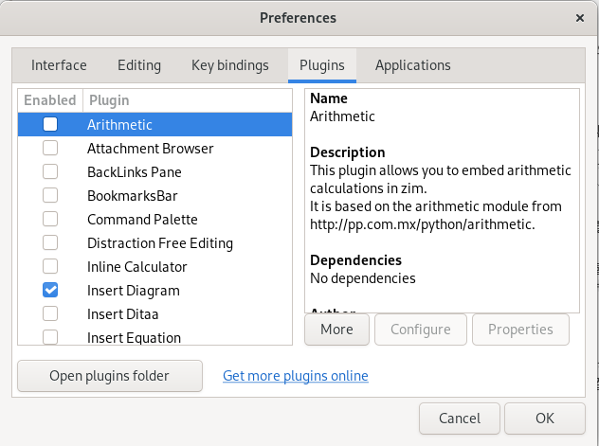Follow the Get more plugins online link
The height and width of the screenshot is (446, 599).
295,376
